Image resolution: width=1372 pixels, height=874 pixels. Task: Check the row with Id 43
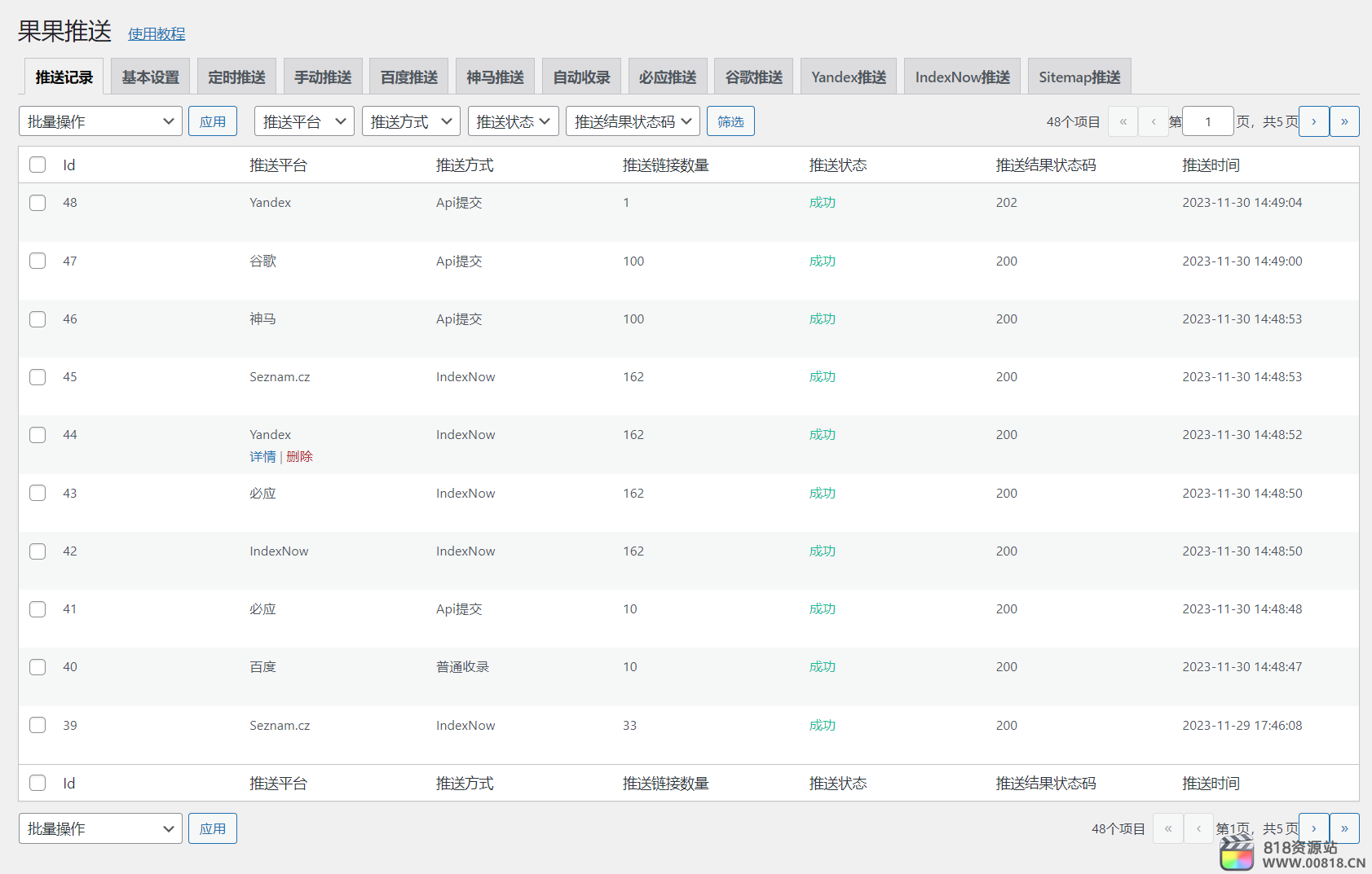[37, 493]
